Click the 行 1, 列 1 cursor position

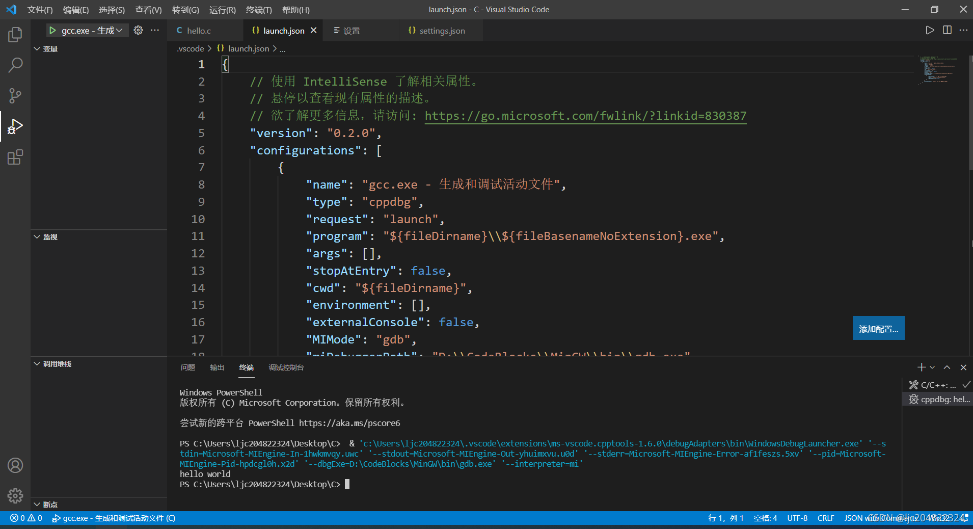tap(725, 518)
